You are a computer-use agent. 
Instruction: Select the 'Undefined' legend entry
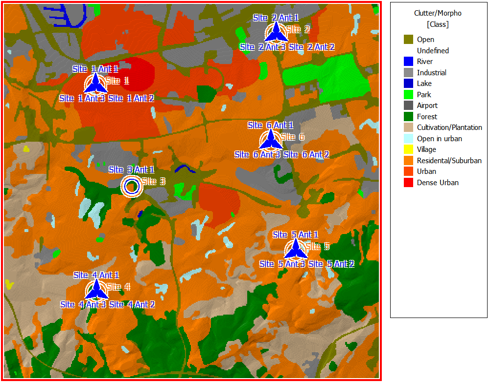pyautogui.click(x=433, y=50)
